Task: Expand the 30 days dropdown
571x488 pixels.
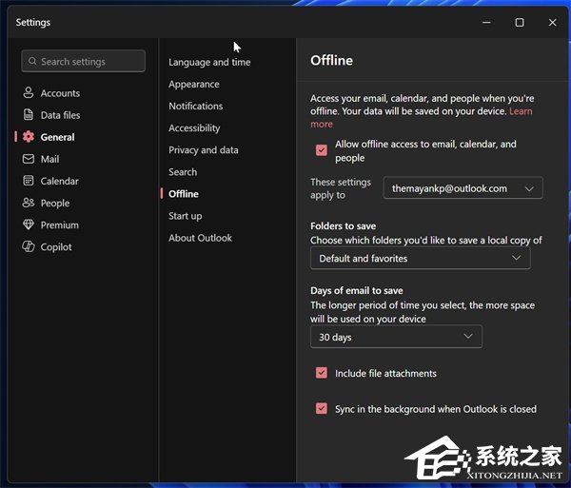Action: point(396,337)
